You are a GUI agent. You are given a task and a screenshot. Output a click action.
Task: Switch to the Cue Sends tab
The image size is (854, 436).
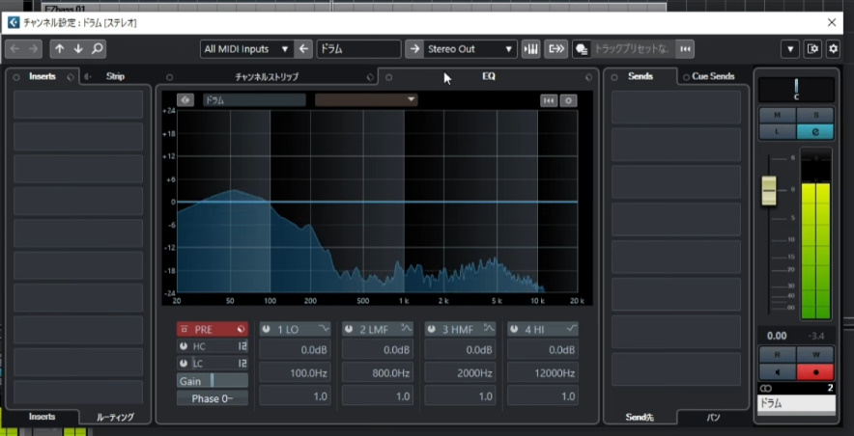713,76
